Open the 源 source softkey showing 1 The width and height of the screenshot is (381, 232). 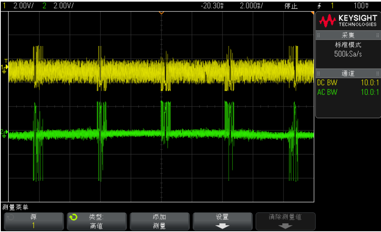click(34, 221)
